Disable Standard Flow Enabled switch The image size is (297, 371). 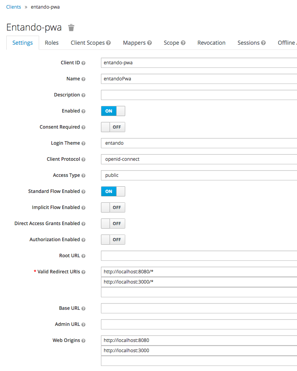click(x=113, y=191)
